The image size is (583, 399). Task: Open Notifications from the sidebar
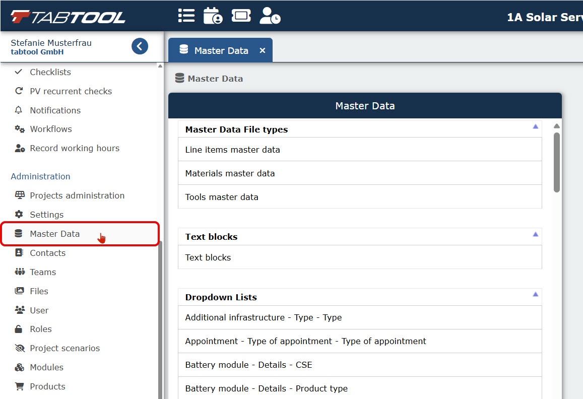click(x=55, y=110)
